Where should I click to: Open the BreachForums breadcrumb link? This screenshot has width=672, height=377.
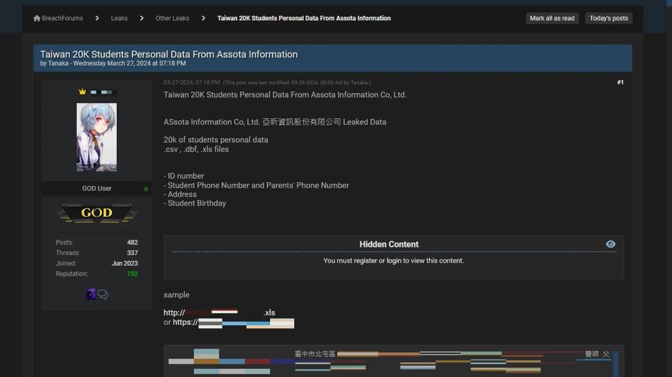point(63,18)
